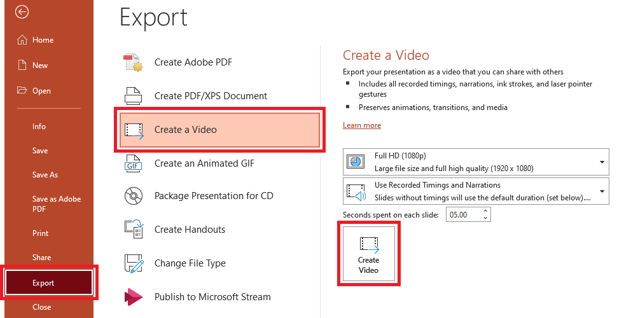Image resolution: width=617 pixels, height=318 pixels.
Task: Open the Recorded Timings and Narrations dropdown
Action: point(476,191)
